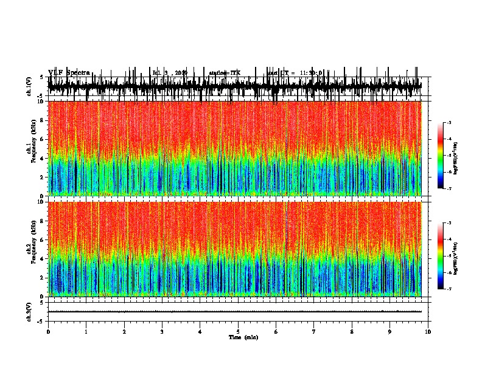Click time axis tick label '4'
482x372 pixels.
click(200, 332)
